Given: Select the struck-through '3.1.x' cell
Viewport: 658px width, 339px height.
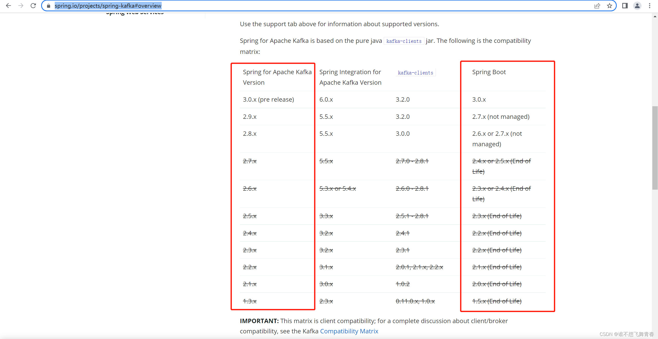Looking at the screenshot, I should coord(326,267).
